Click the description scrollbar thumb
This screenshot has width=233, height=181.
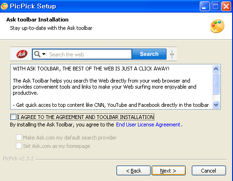pyautogui.click(x=216, y=84)
